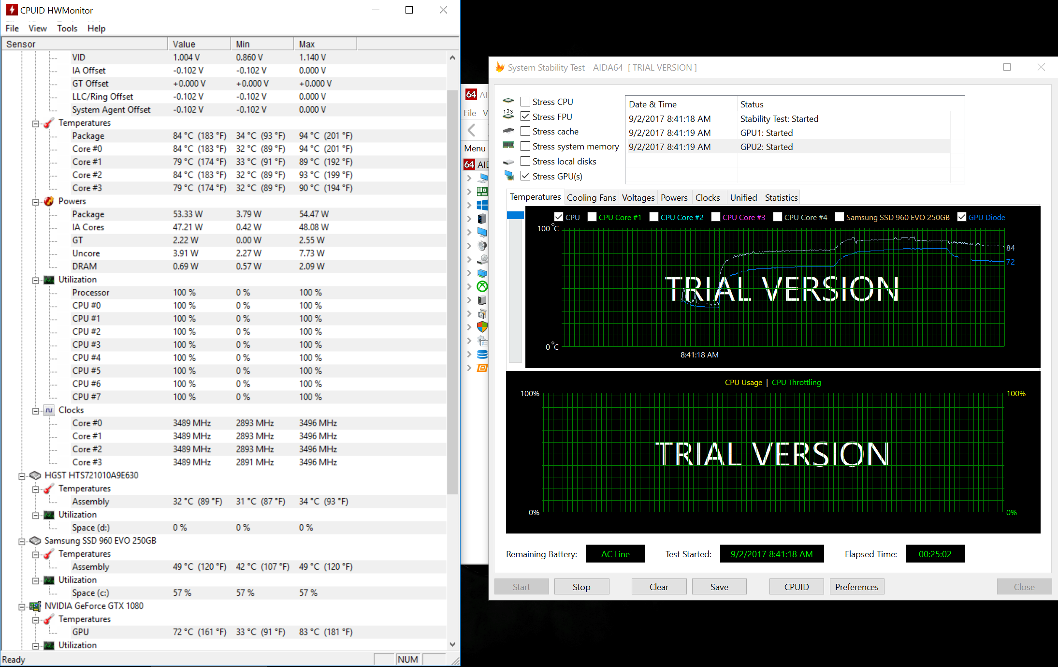Click the cache chip icon beside Stress cache

(x=508, y=131)
